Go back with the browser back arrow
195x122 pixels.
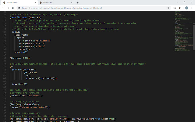pos(3,8)
